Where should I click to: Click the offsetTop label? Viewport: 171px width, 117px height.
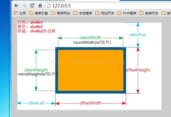point(138,35)
